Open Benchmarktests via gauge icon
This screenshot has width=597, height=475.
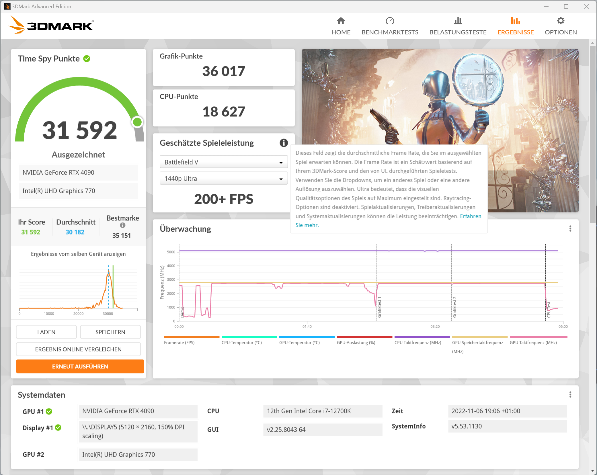pos(390,21)
